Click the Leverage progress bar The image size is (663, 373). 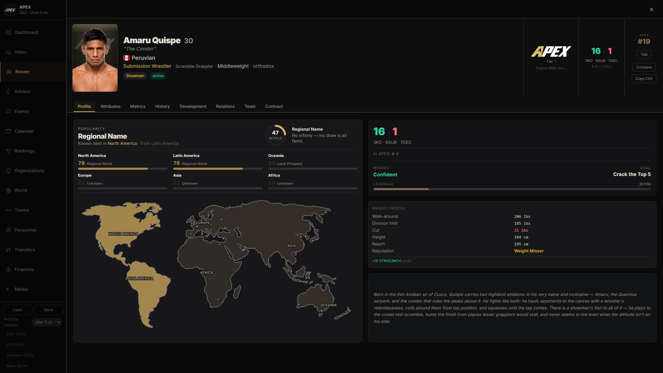tap(512, 189)
